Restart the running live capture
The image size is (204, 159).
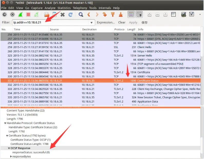[36, 14]
